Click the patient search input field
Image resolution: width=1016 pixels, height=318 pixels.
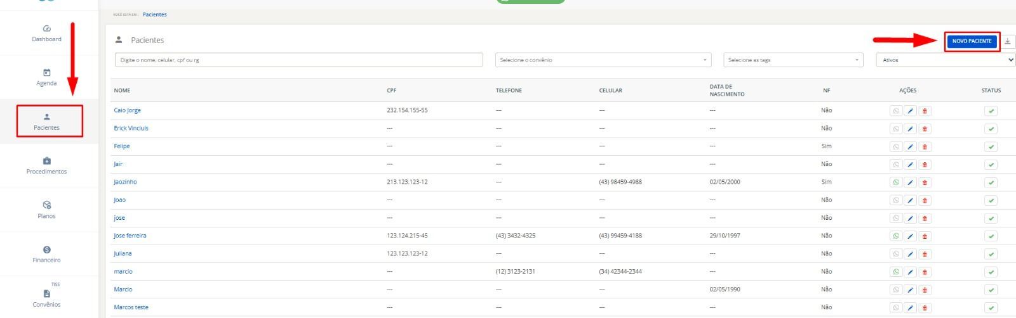tap(298, 60)
